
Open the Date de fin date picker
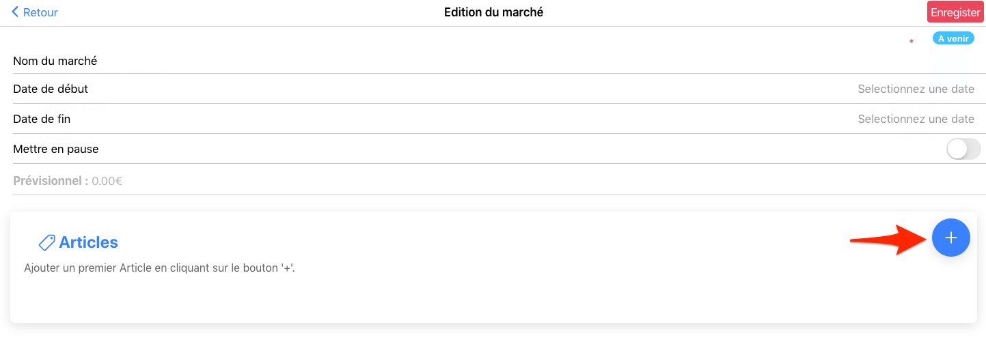pos(915,119)
